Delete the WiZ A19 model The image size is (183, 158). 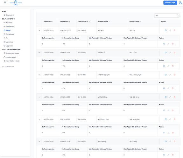pos(175,30)
